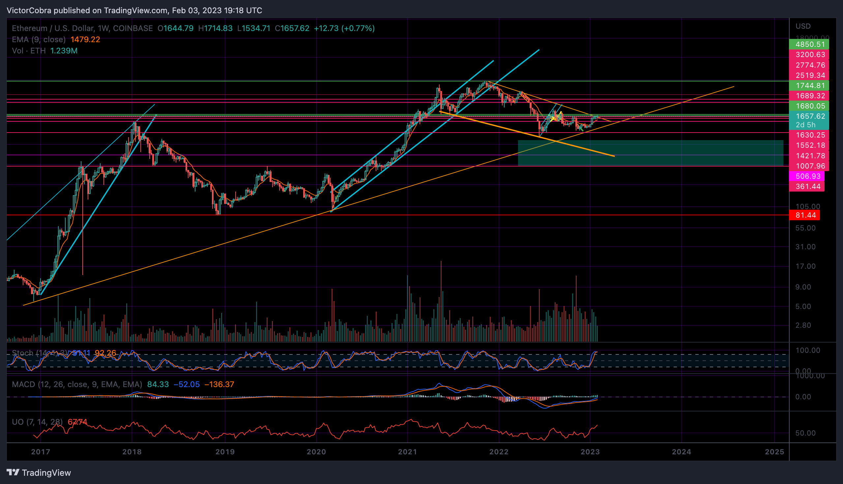Click the Ethereum / U.S. Dollar symbol title
Screen dimensions: 843x484
pos(82,28)
